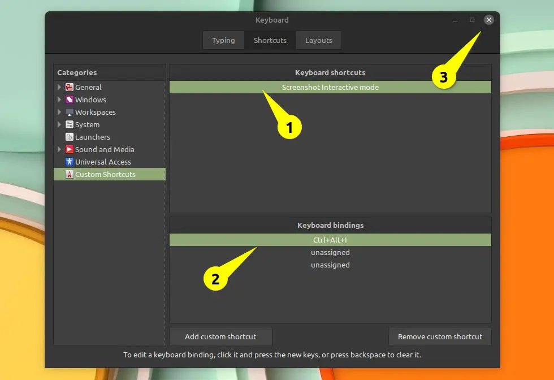Expand the Sound and Media category
This screenshot has width=554, height=380.
(x=59, y=149)
